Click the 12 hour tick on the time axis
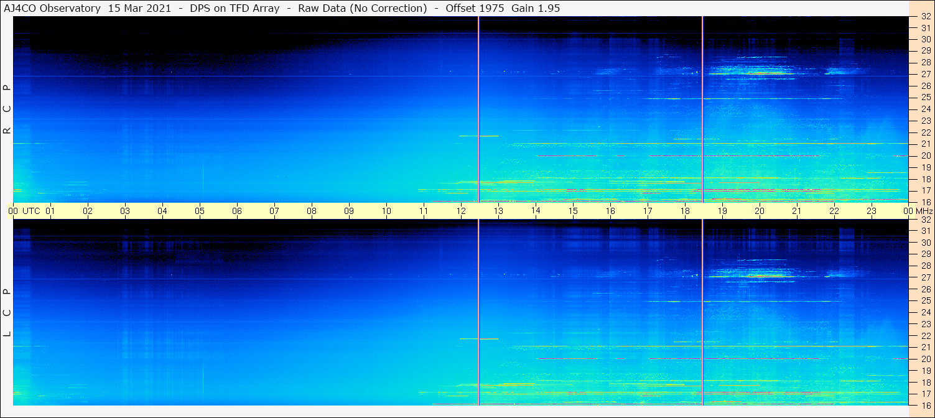This screenshot has height=418, width=935. pos(461,211)
